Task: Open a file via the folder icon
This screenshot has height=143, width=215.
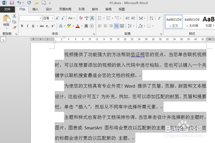Action: pyautogui.click(x=36, y=3)
